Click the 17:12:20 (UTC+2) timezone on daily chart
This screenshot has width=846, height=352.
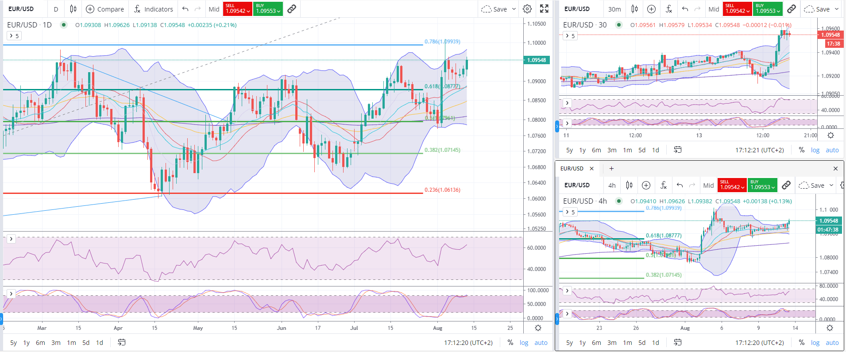[468, 343]
